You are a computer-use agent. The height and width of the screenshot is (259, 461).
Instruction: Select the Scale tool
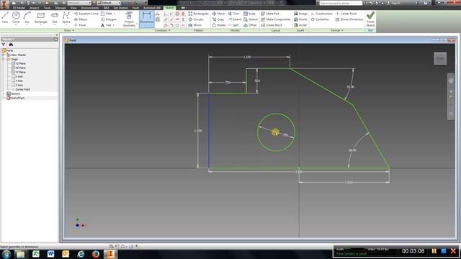tap(249, 14)
